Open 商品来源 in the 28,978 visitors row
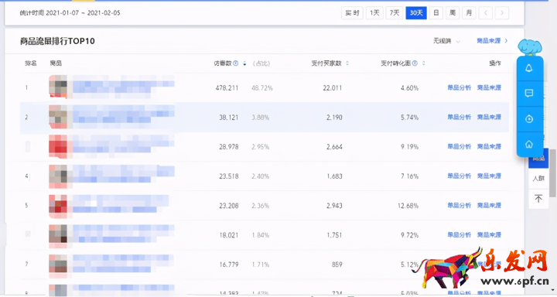The width and height of the screenshot is (557, 297). (489, 146)
